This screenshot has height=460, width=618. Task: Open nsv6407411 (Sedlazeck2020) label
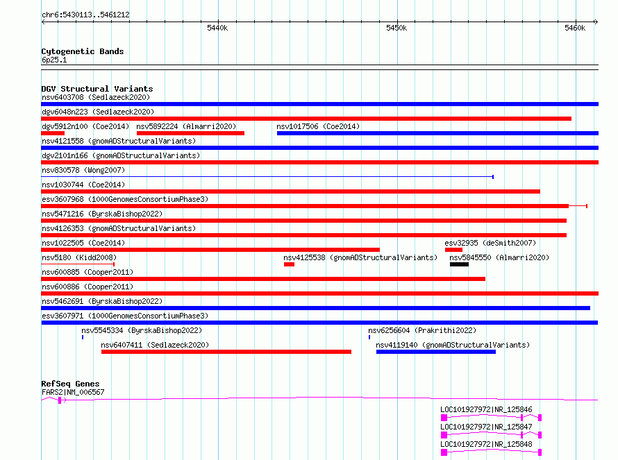click(x=155, y=345)
